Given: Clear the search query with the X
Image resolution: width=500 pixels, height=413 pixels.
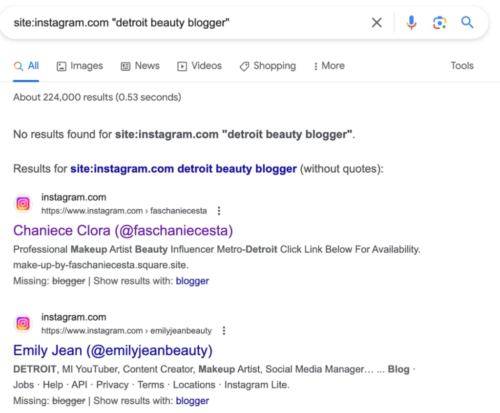Looking at the screenshot, I should click(376, 22).
